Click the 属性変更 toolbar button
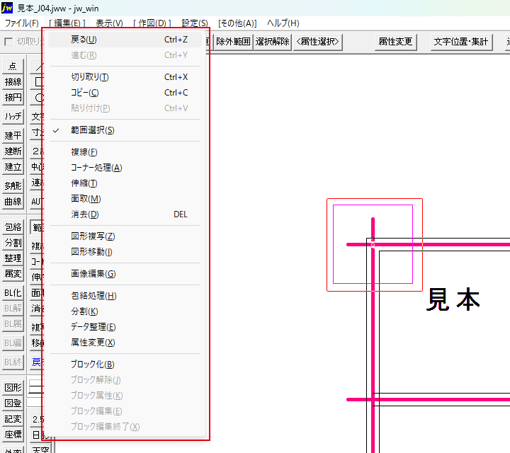 (x=395, y=42)
